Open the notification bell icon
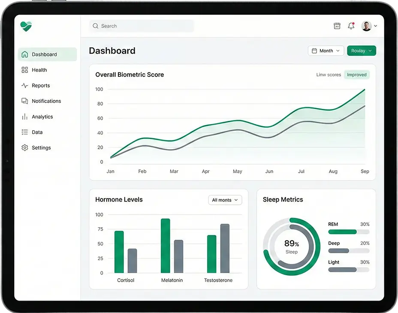 click(351, 26)
